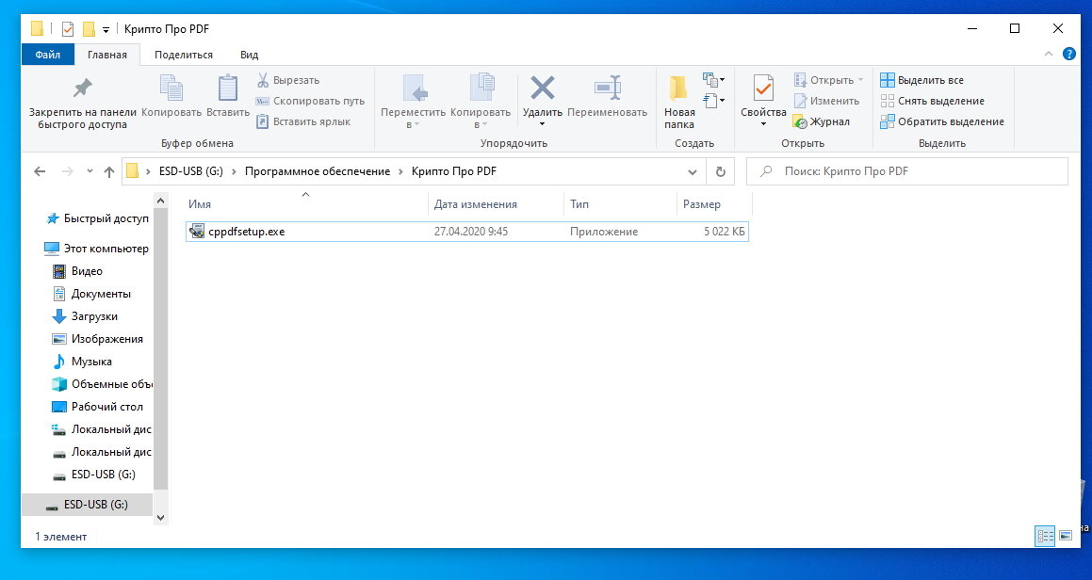Select cppdfsetup.exe file
This screenshot has height=580, width=1092.
coord(467,232)
